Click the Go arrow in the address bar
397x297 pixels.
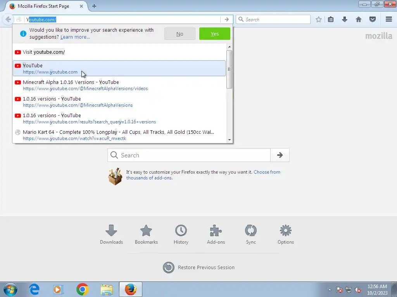click(226, 19)
